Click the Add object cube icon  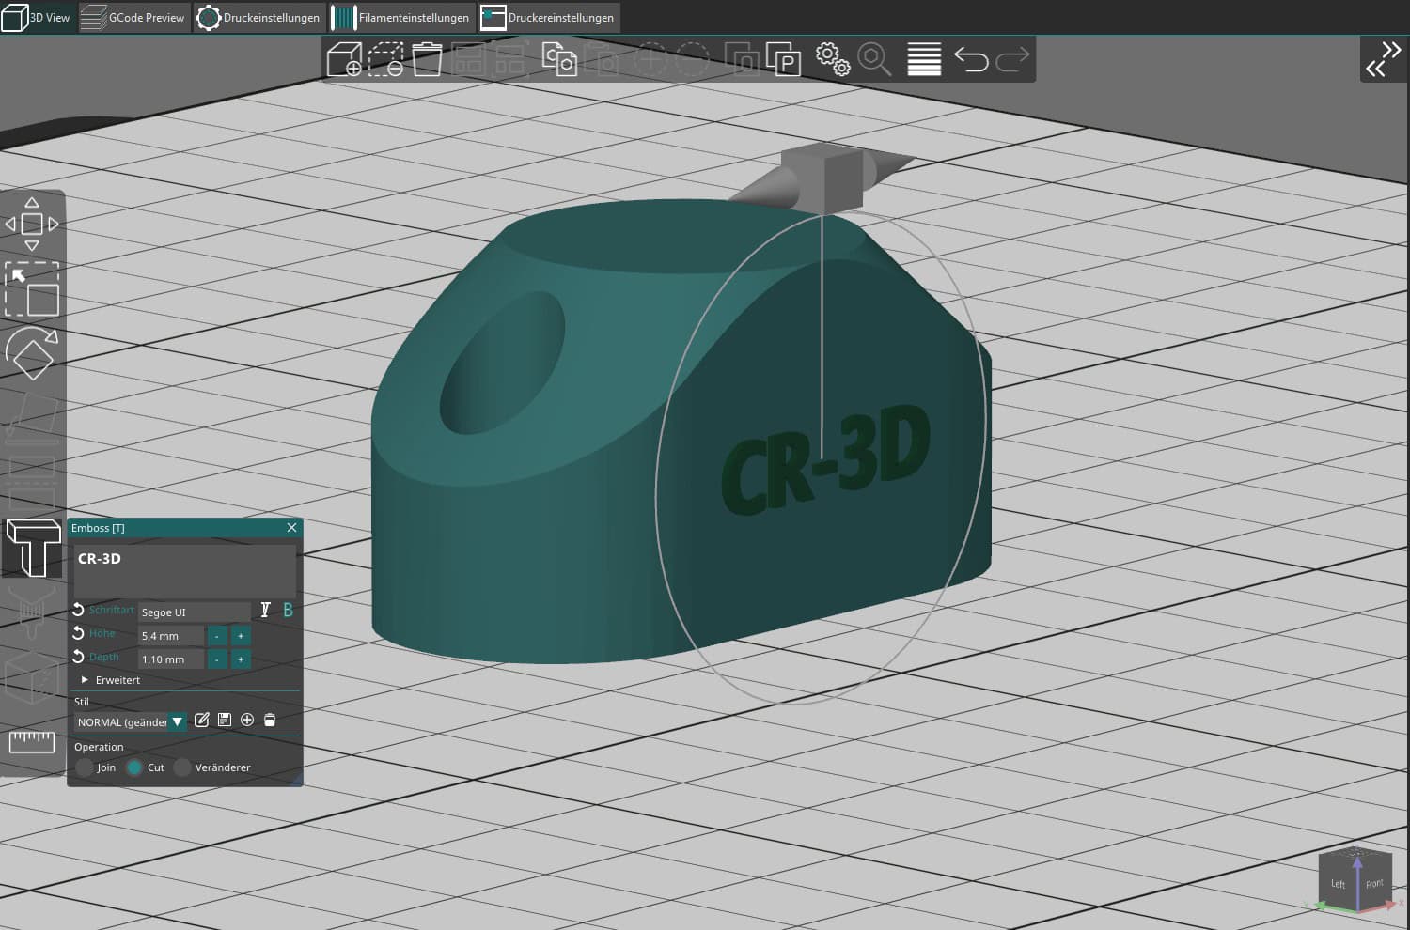click(344, 59)
